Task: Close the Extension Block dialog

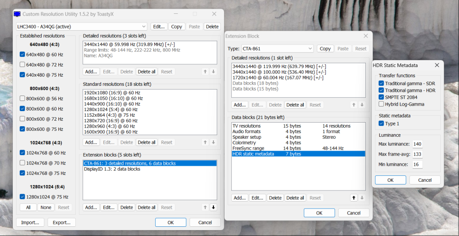Action: point(366,36)
